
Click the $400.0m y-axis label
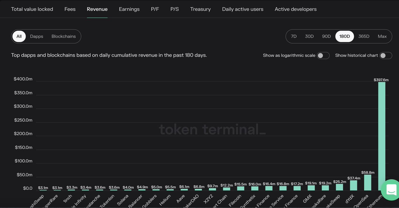pos(23,79)
